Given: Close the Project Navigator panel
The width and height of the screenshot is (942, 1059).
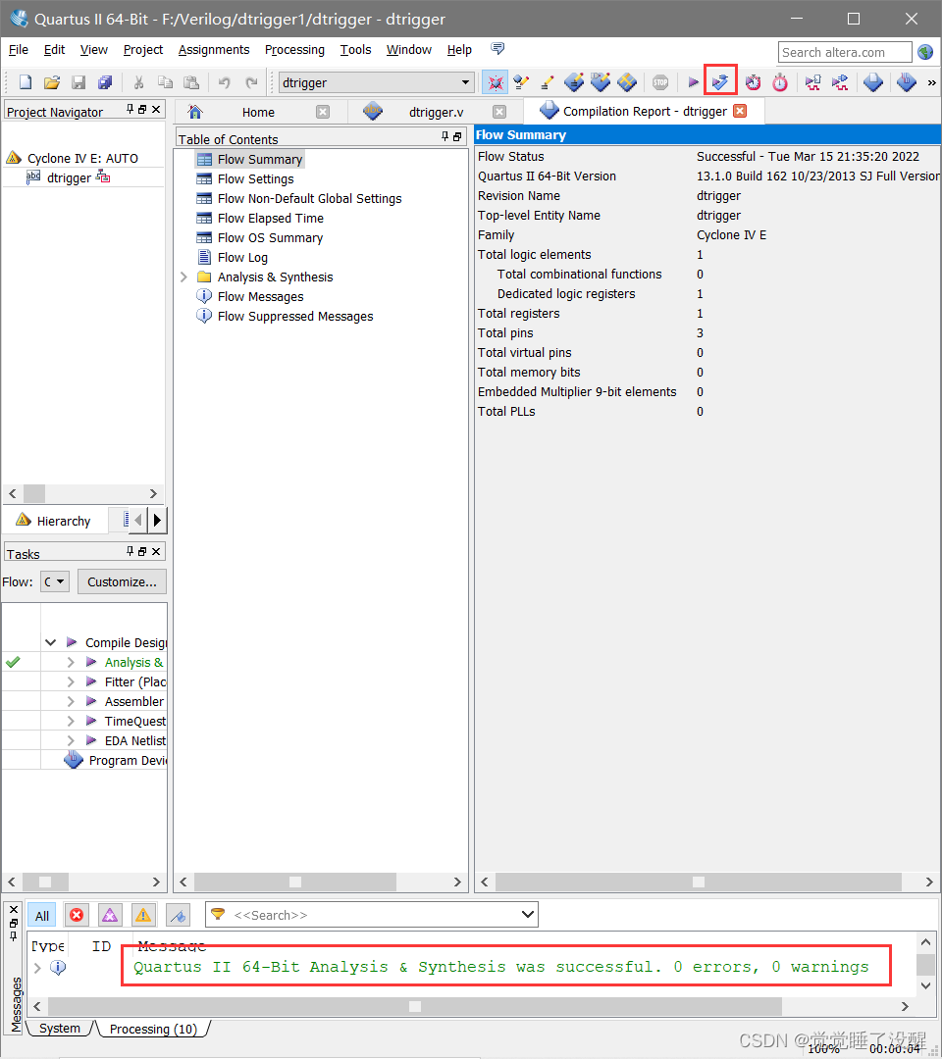Looking at the screenshot, I should 156,110.
